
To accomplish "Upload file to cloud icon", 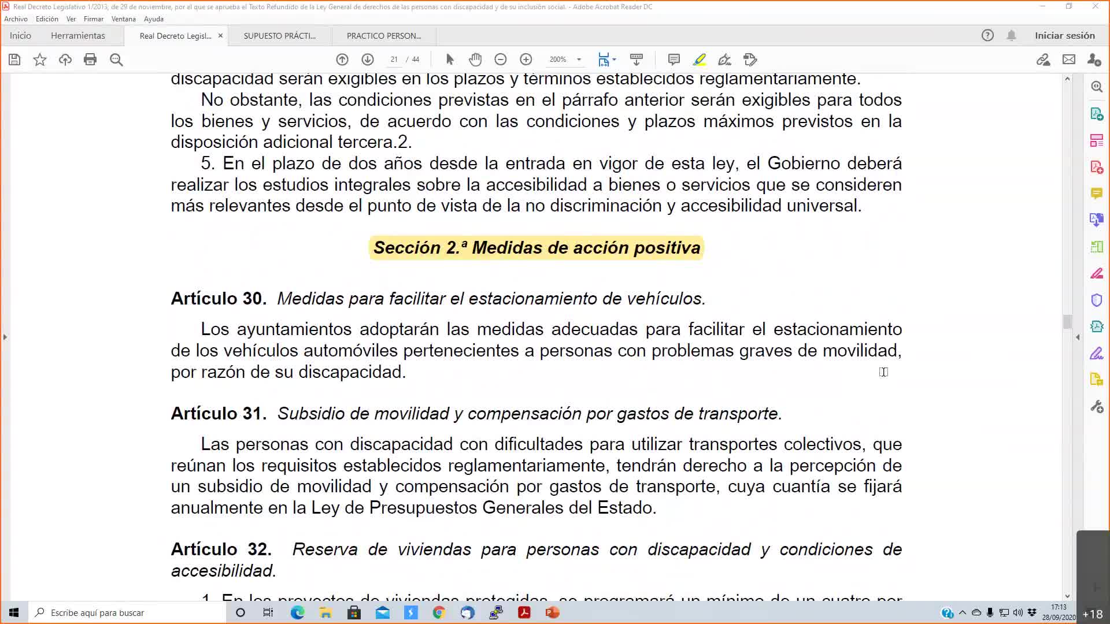I will coord(65,60).
